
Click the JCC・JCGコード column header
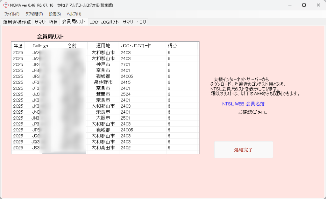pos(142,46)
